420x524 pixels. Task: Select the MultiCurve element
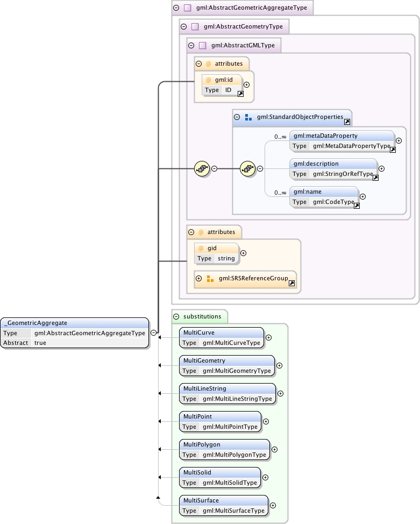222,337
